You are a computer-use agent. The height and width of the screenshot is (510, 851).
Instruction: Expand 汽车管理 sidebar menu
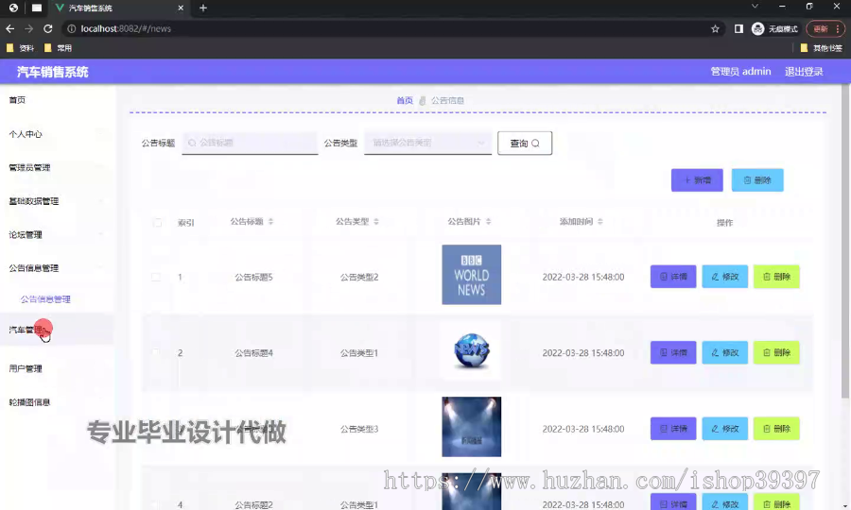coord(57,330)
